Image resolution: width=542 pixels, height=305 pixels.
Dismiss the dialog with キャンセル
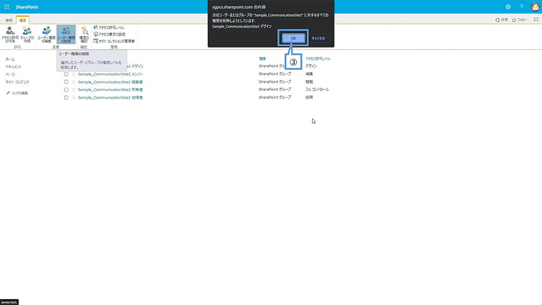318,38
